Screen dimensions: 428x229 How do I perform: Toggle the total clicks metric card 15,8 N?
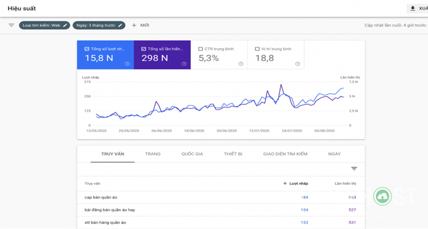click(x=105, y=55)
